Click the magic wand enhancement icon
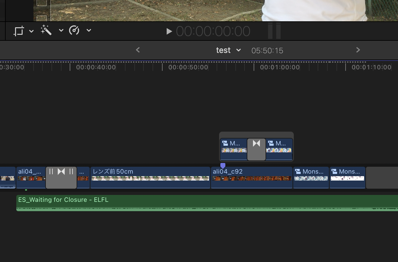This screenshot has width=398, height=262. (46, 30)
